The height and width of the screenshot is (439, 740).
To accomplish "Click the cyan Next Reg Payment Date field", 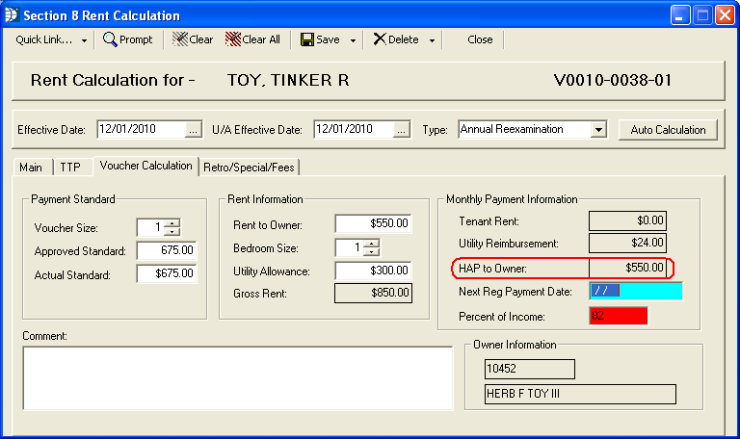I will click(x=636, y=291).
